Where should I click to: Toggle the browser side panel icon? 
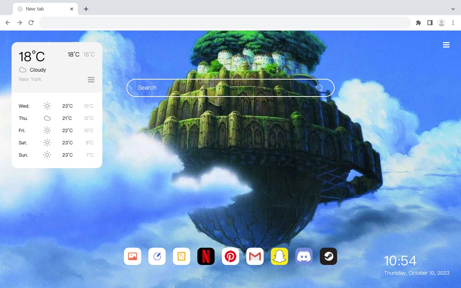(x=430, y=23)
